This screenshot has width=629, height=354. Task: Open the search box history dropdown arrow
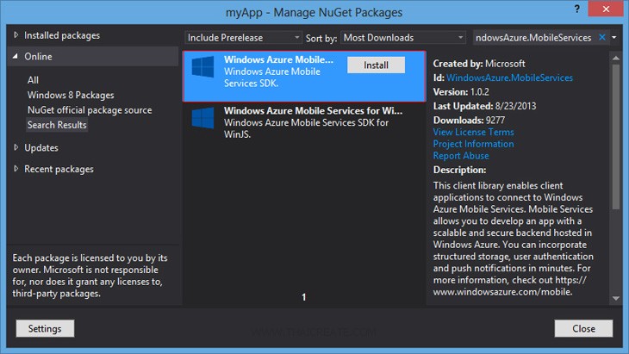pyautogui.click(x=614, y=37)
